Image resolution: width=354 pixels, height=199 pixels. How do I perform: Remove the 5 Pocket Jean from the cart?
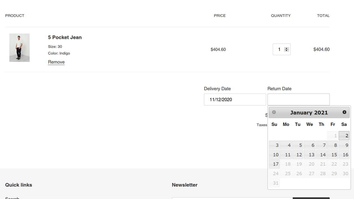click(x=56, y=62)
